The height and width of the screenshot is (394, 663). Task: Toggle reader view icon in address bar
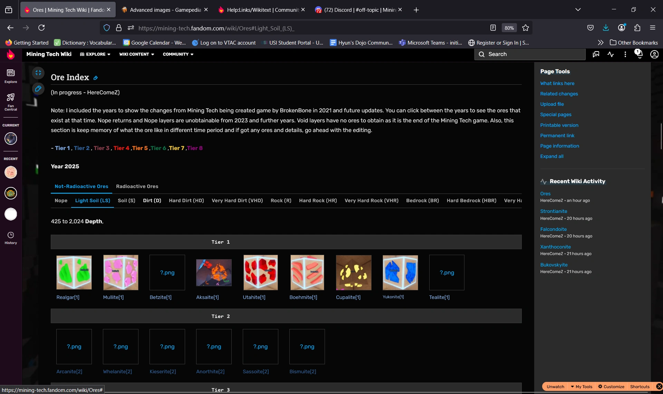pos(493,28)
